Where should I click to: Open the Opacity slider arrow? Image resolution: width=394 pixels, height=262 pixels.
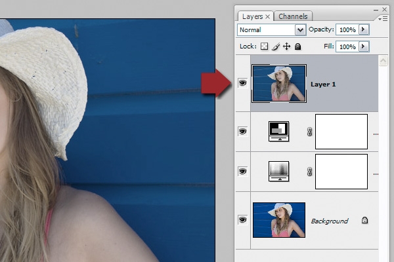pos(364,29)
